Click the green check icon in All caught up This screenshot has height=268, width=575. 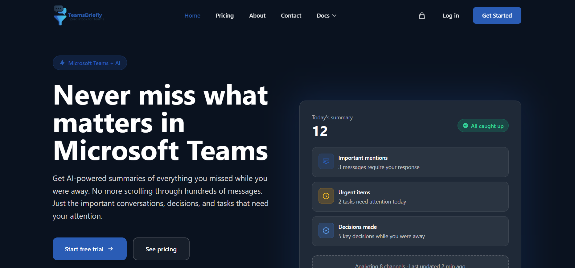tap(466, 126)
